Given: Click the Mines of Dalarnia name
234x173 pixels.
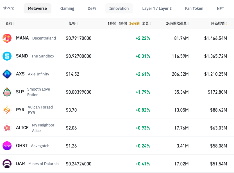Looking at the screenshot, I should coord(44,164).
